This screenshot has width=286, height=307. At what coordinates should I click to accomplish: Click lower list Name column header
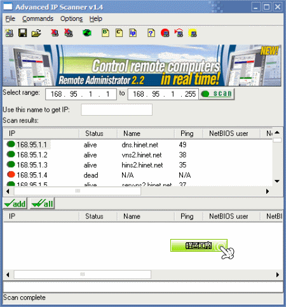tap(146, 216)
